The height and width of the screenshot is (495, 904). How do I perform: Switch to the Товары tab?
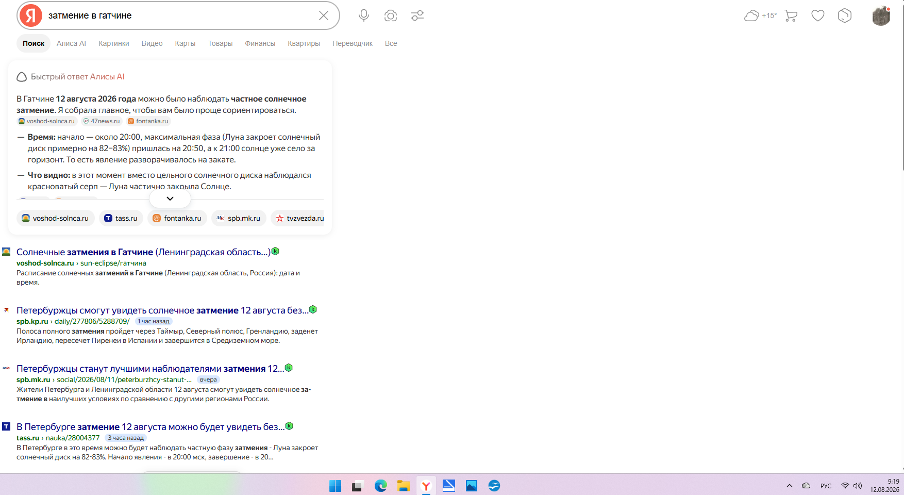[220, 43]
